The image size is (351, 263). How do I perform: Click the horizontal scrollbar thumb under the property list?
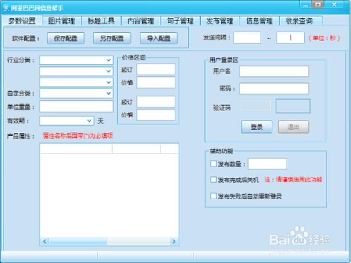78,242
